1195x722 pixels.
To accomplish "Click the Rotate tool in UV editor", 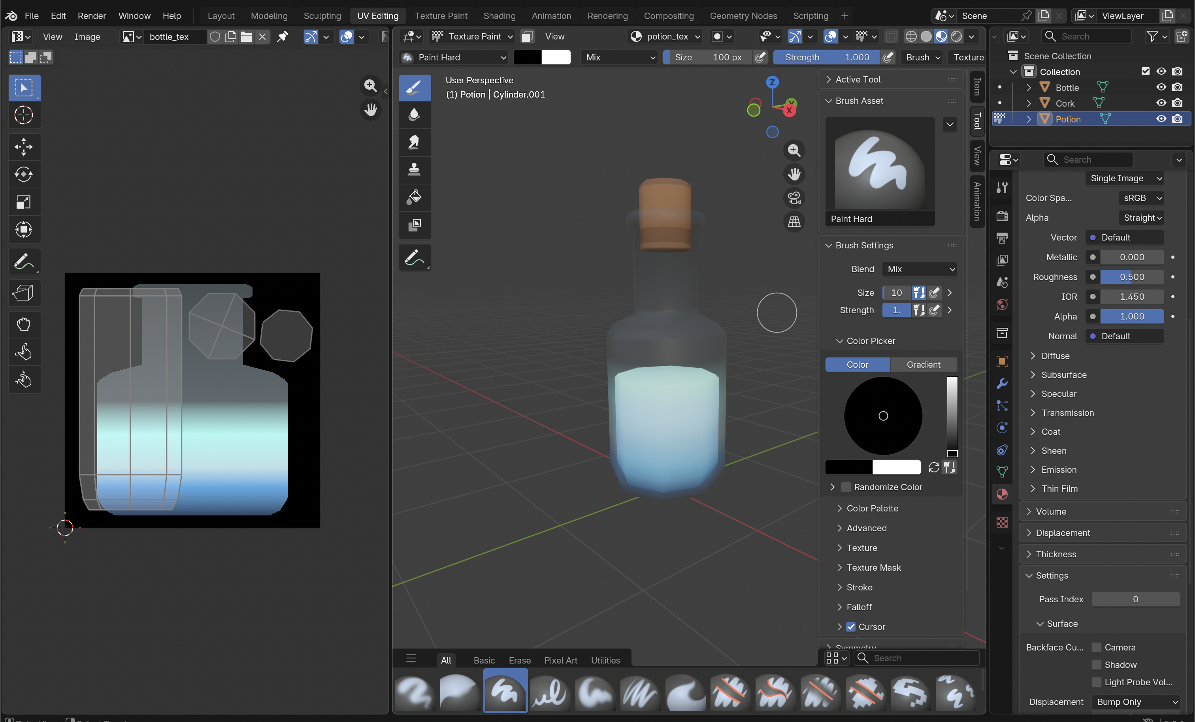I will 24,174.
